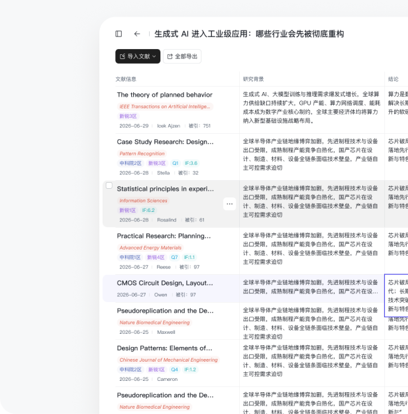The width and height of the screenshot is (408, 414).
Task: Tick the checkbox for Statistical principles row
Action: pos(109,185)
